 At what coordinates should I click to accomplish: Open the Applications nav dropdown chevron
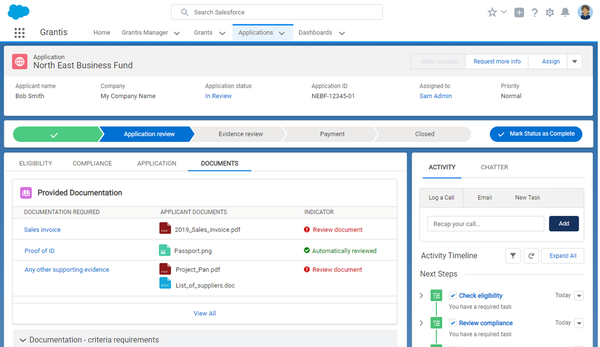tap(282, 33)
